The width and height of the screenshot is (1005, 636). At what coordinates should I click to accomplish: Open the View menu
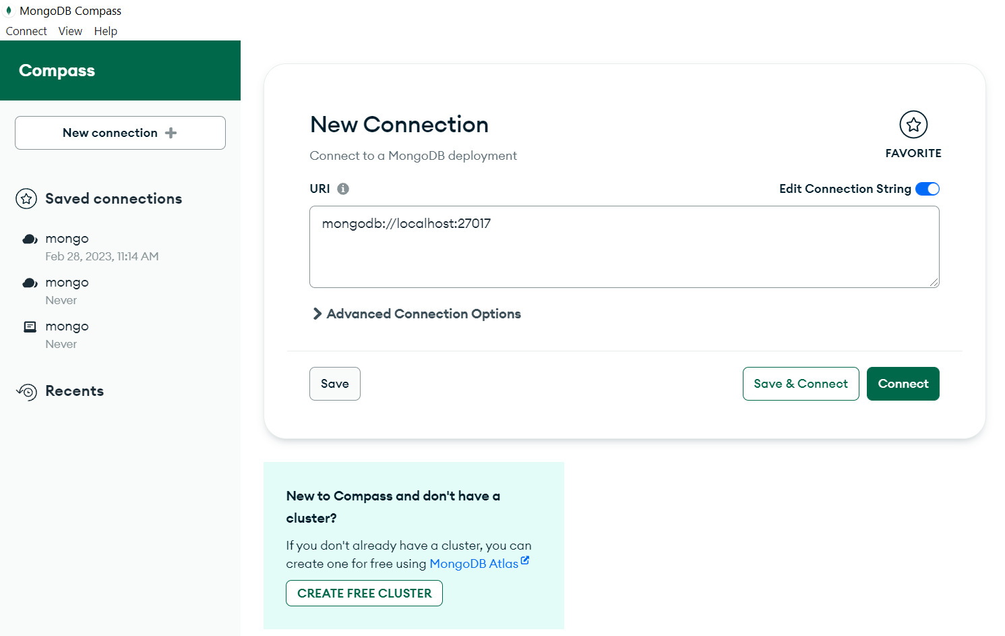[70, 31]
